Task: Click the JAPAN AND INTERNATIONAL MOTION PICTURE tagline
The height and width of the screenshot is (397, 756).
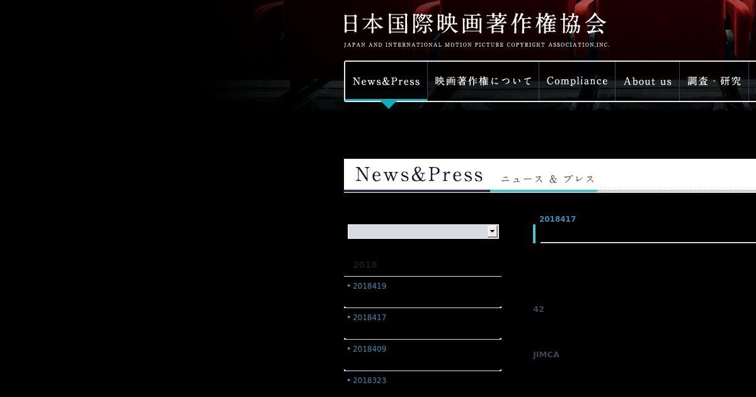Action: [x=476, y=45]
